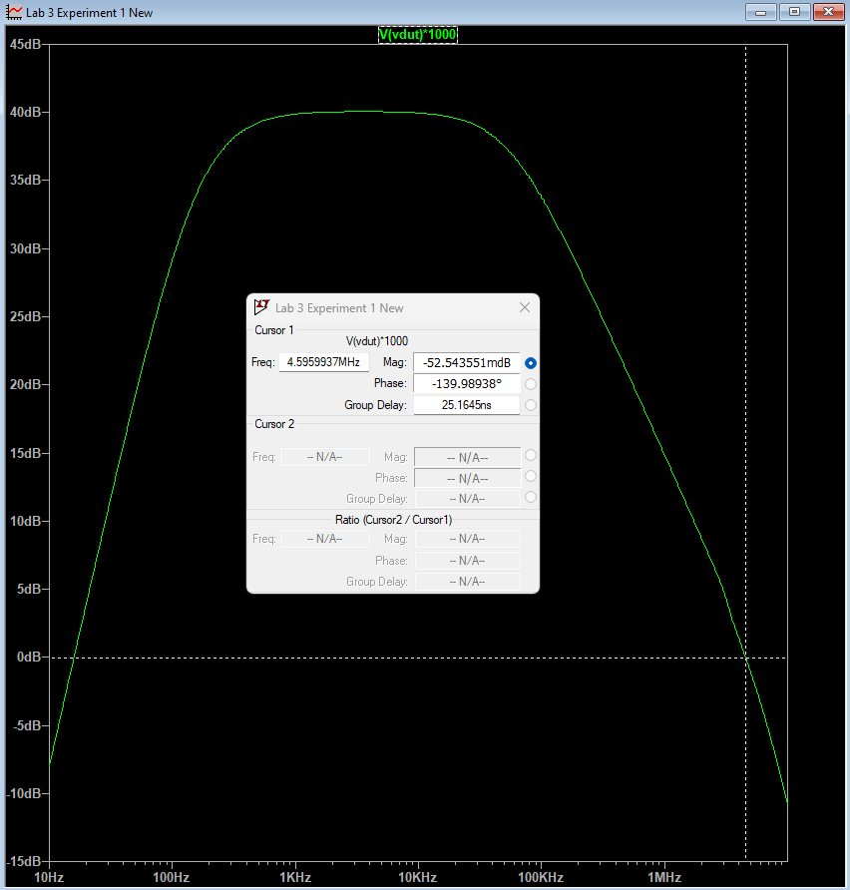Image resolution: width=850 pixels, height=890 pixels.
Task: Minimize the Lab 3 Experiment 1 New window
Action: coord(761,12)
